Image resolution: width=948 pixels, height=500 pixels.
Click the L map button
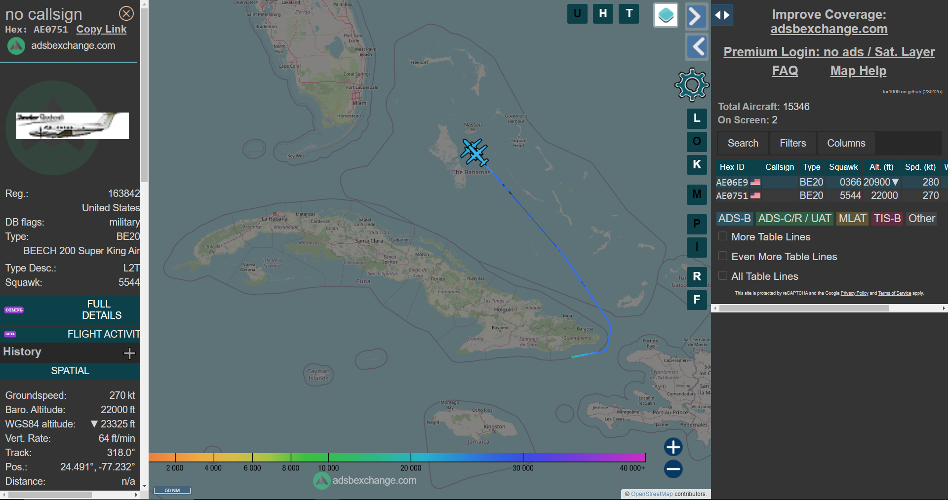pos(697,118)
